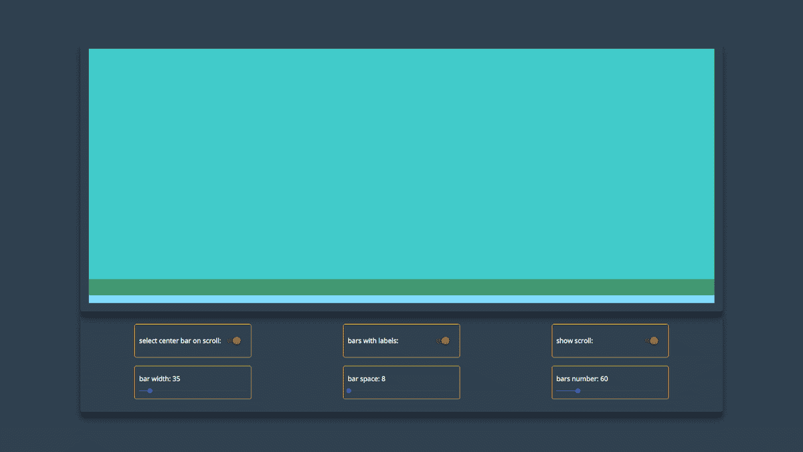Select the 'bar space: 8' settings panel
This screenshot has width=803, height=452.
401,382
